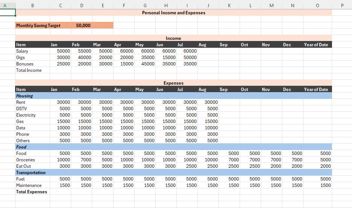Click Data's May value 10000

click(x=148, y=128)
